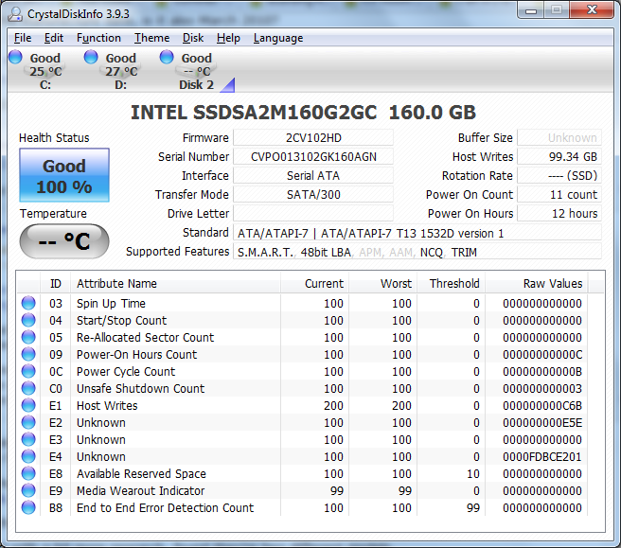Image resolution: width=621 pixels, height=548 pixels.
Task: Click the TRIM supported feature label
Action: coord(464,252)
